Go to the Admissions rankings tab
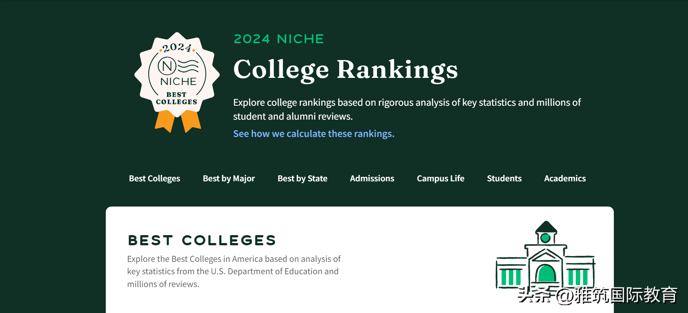688x313 pixels. (x=372, y=178)
